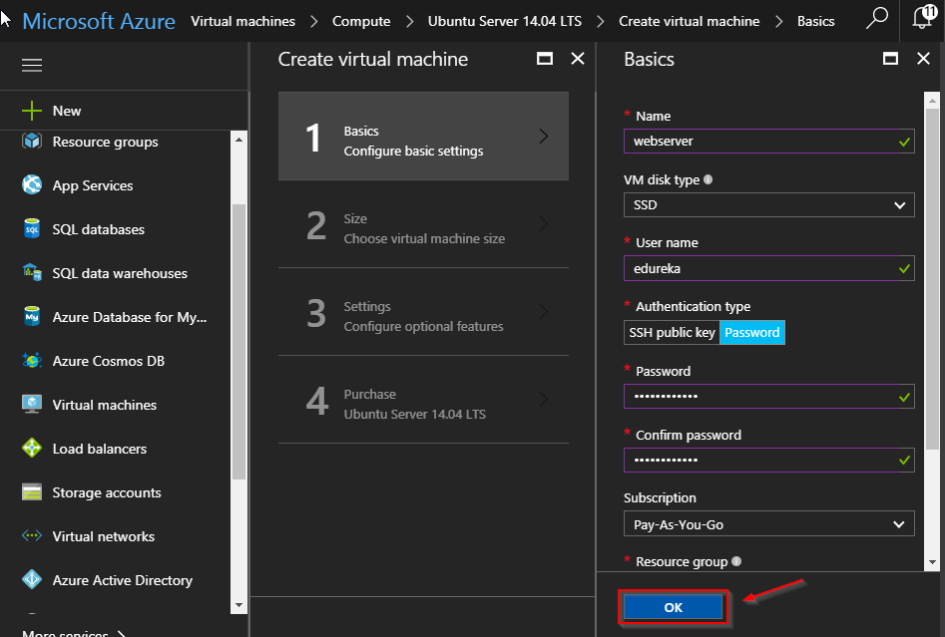945x637 pixels.
Task: Open SQL databases from sidebar
Action: pyautogui.click(x=98, y=229)
